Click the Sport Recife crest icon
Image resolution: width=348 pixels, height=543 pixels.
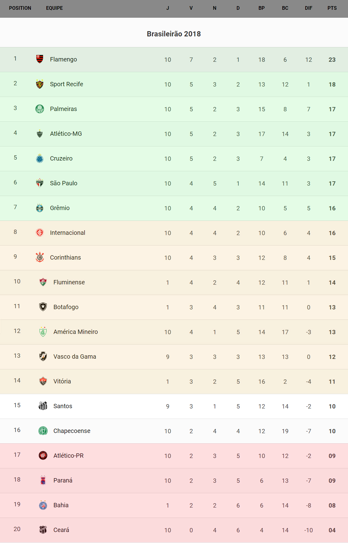point(40,84)
